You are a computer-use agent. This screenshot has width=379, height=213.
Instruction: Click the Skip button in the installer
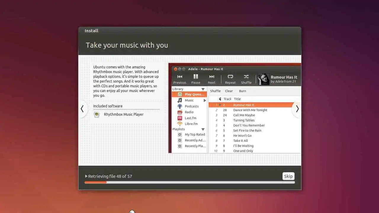(x=288, y=176)
